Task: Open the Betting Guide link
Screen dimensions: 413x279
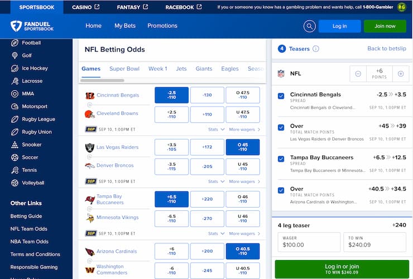Action: click(x=26, y=217)
